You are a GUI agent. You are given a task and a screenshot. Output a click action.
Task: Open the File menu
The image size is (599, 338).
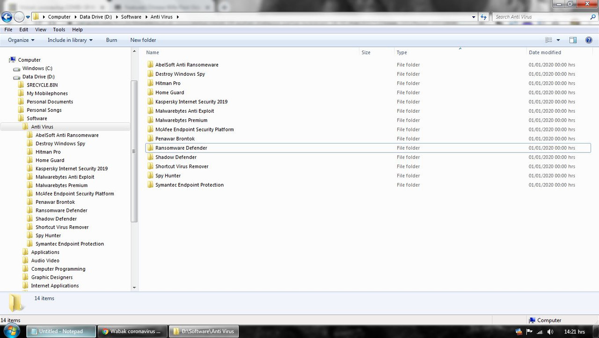[x=8, y=29]
